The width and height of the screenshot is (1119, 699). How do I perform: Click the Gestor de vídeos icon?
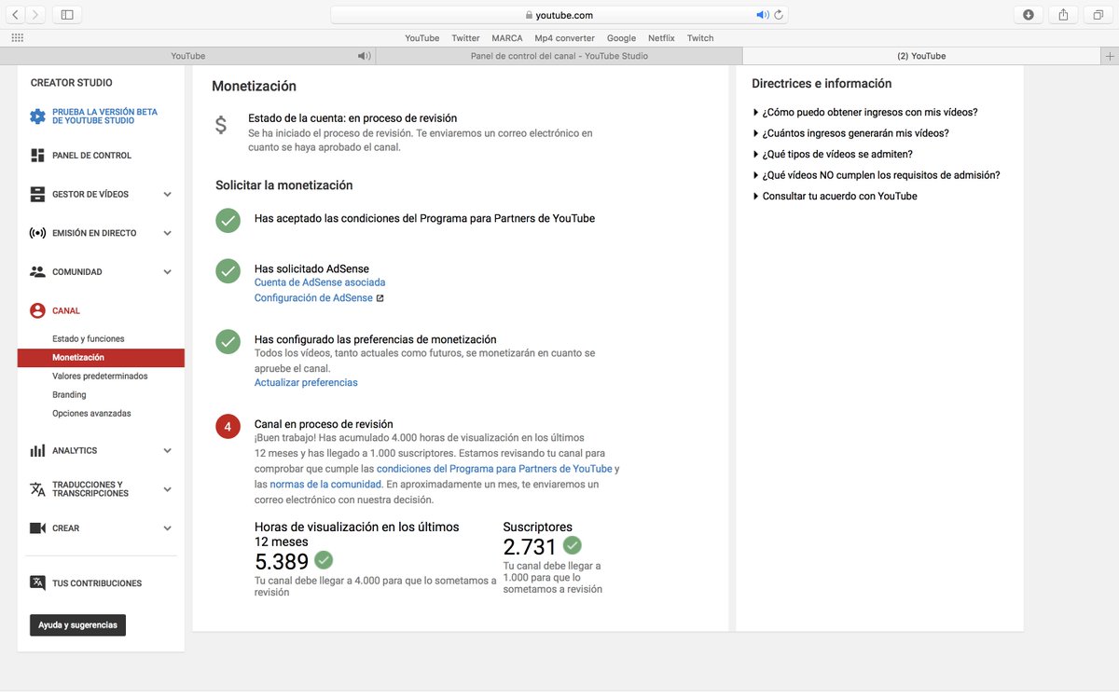click(37, 195)
